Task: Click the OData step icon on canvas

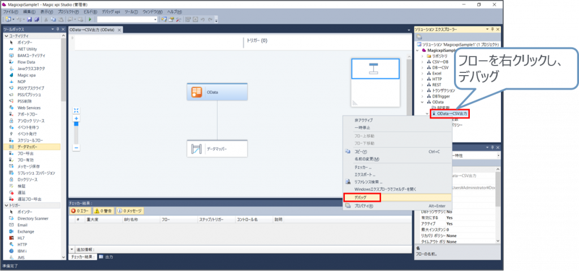Action: [197, 92]
